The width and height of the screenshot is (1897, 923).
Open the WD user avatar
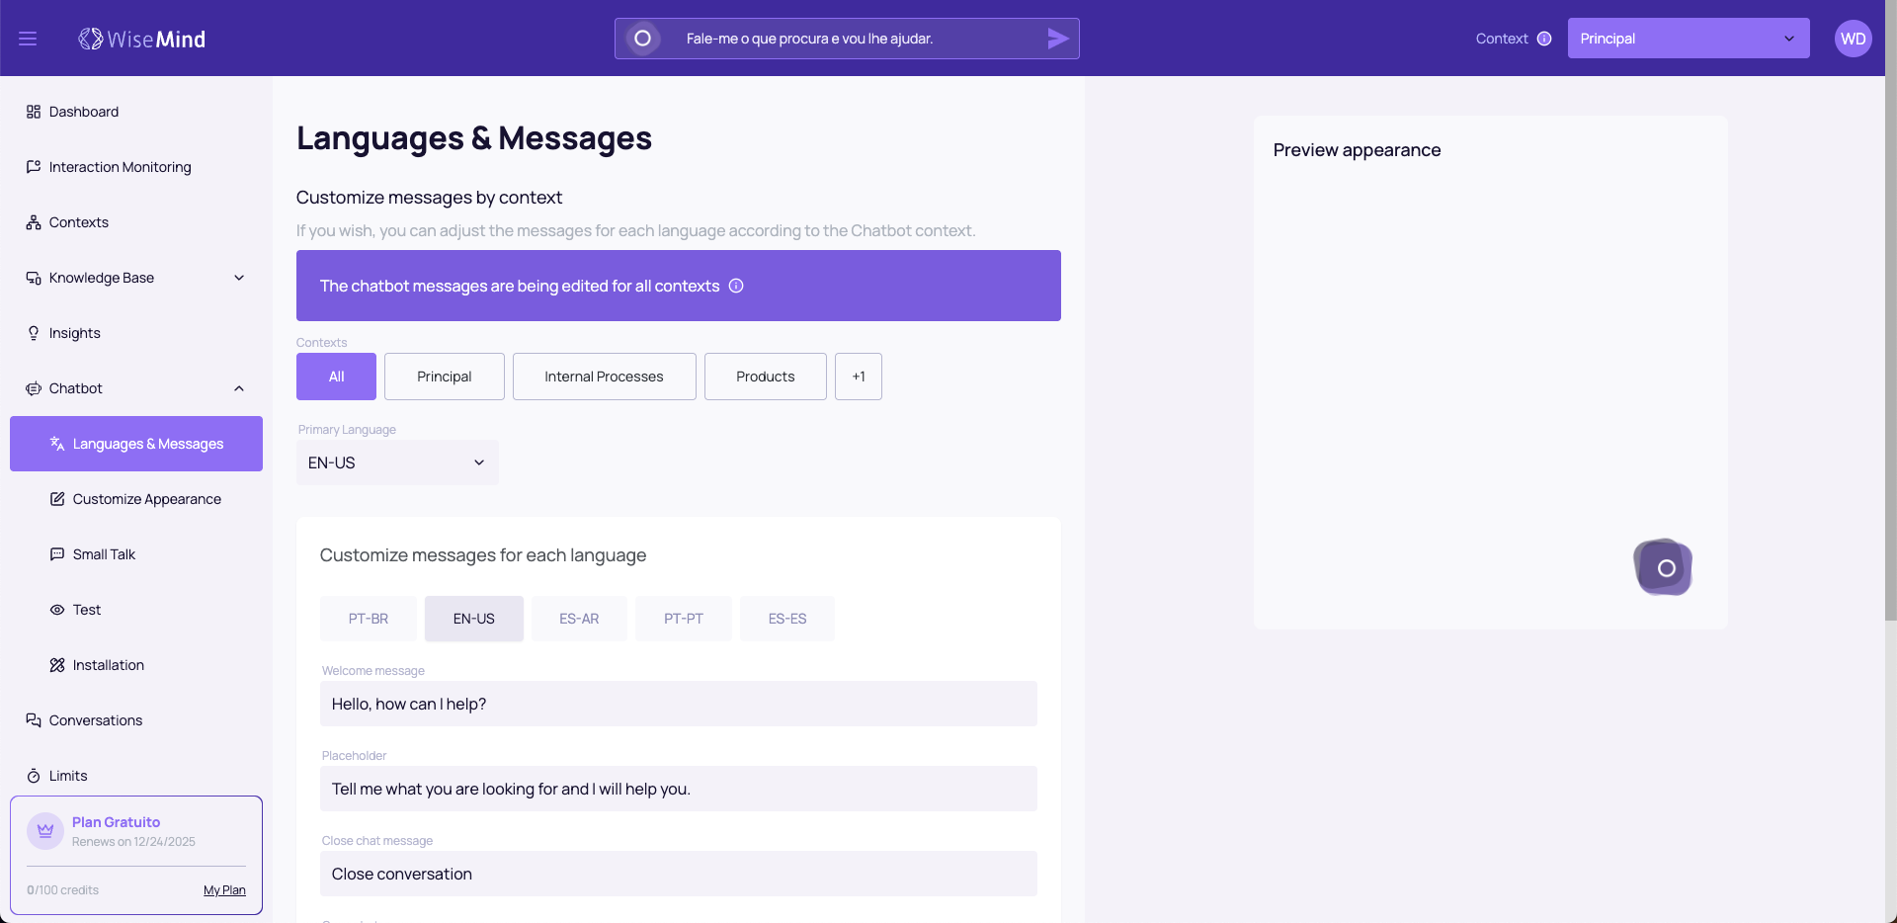[x=1853, y=39]
